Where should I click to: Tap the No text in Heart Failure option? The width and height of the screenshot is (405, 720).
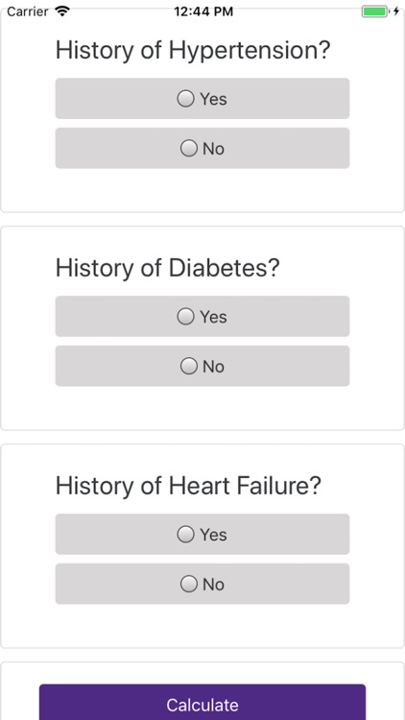coord(213,585)
